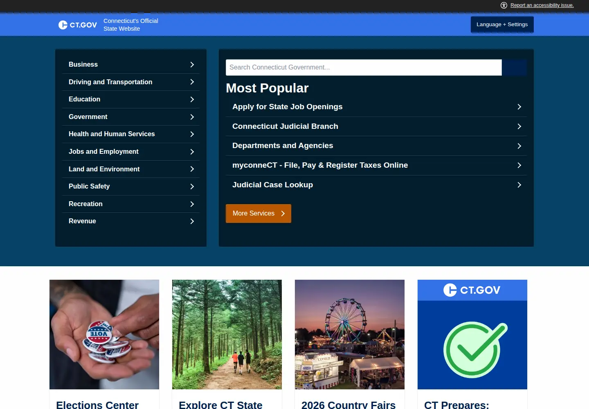This screenshot has height=409, width=589.
Task: Click chevron arrow next to Driving and Transportation
Action: 192,82
